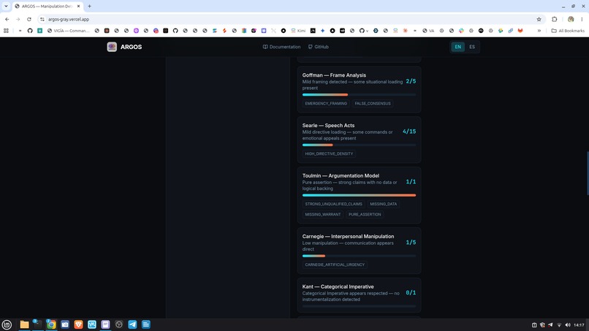Viewport: 589px width, 331px height.
Task: Click the 4/15 Searle score
Action: pos(409,132)
